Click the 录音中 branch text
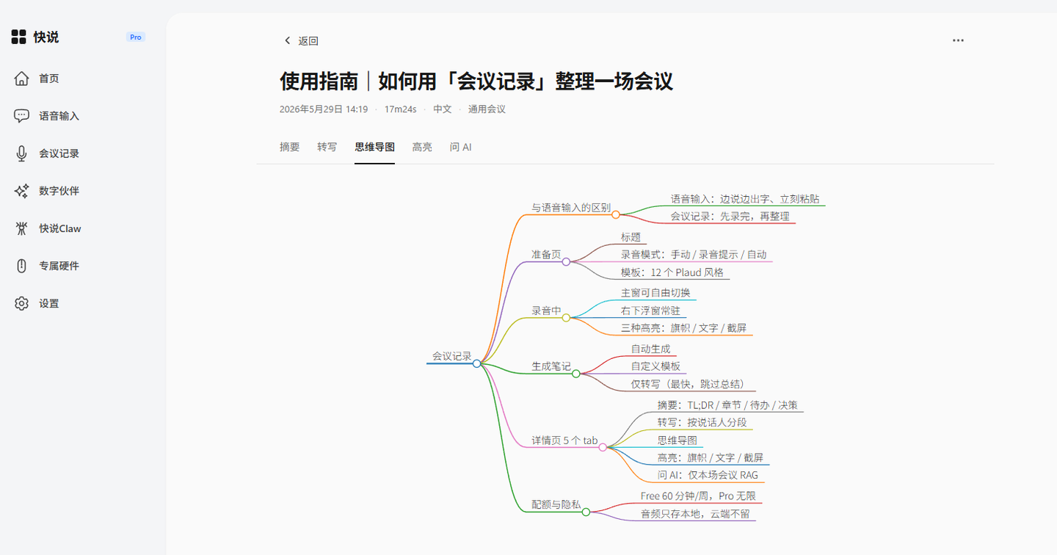 coord(546,311)
